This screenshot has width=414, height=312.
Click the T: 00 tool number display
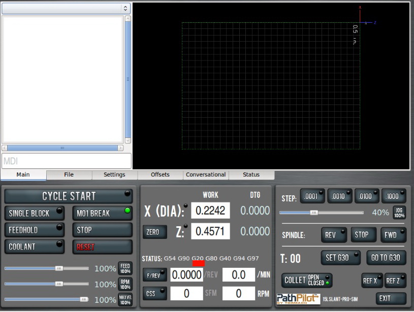290,258
